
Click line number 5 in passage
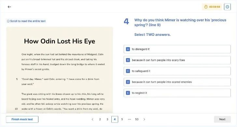point(17,79)
